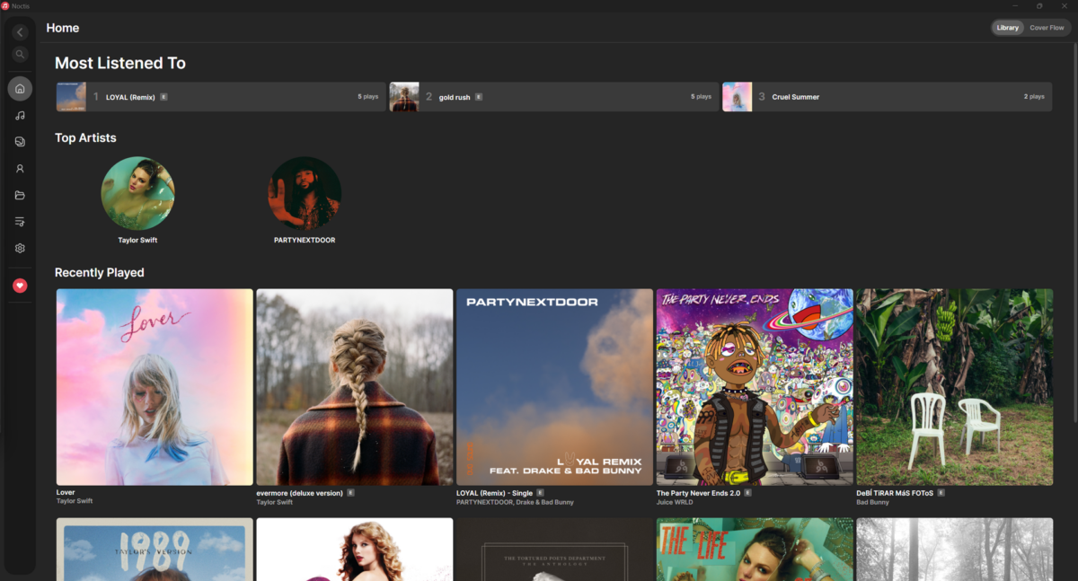
Task: Click the Noctis app logo in the title bar
Action: [5, 5]
